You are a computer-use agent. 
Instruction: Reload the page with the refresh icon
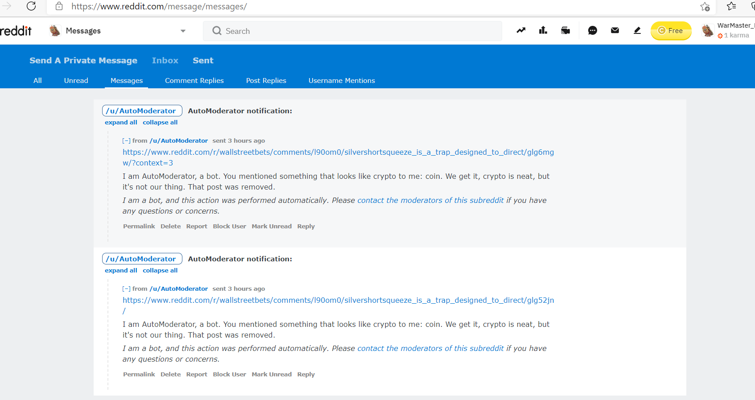(31, 6)
